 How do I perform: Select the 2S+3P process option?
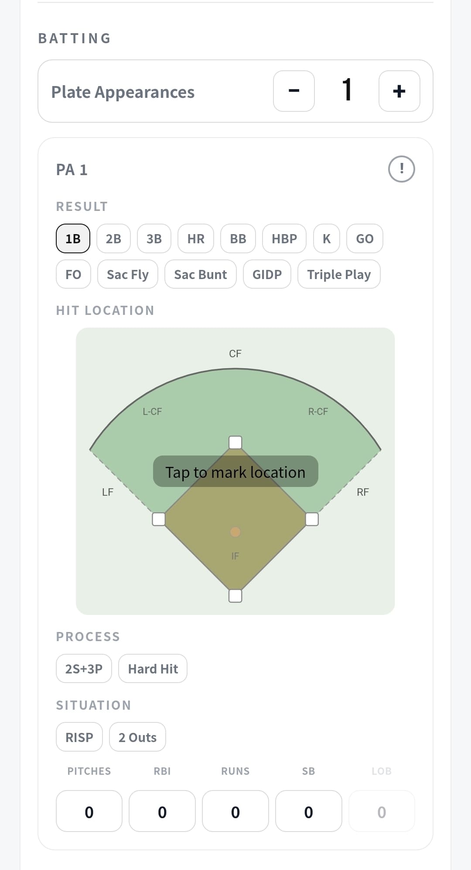click(x=84, y=669)
